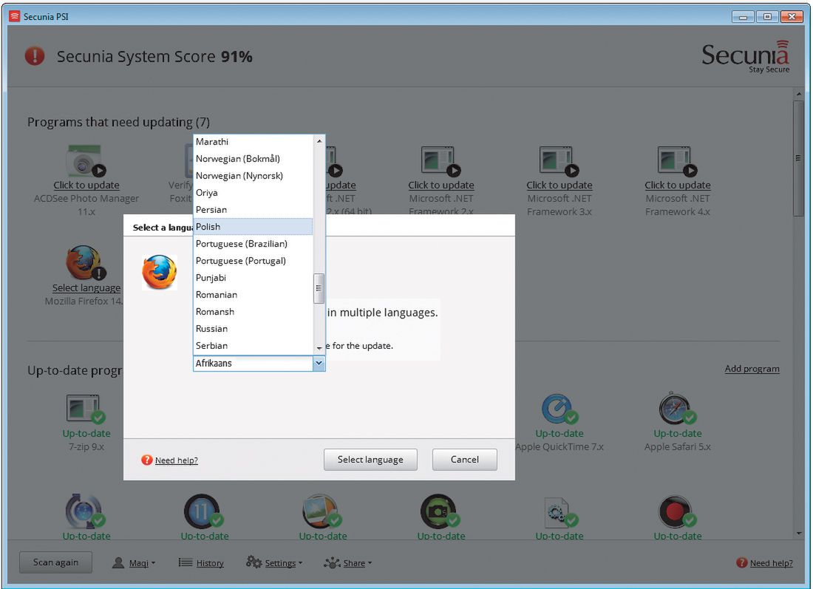The image size is (813, 589).
Task: Click the Select language link under Mozilla Firefox
Action: (x=86, y=287)
